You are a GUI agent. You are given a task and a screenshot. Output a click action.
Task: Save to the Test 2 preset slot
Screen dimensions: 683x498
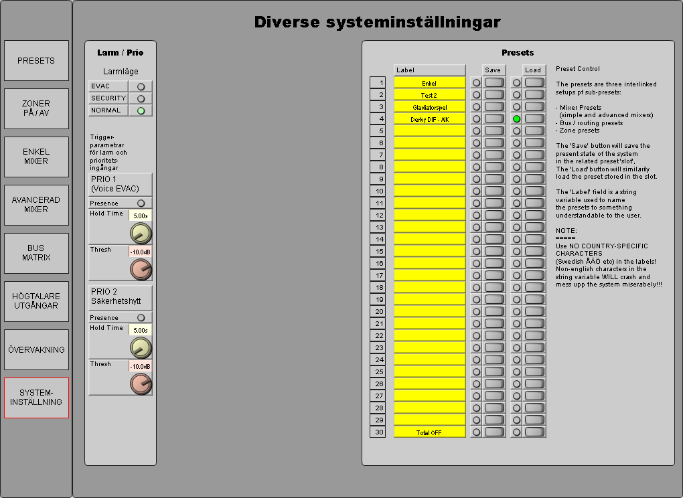click(494, 94)
